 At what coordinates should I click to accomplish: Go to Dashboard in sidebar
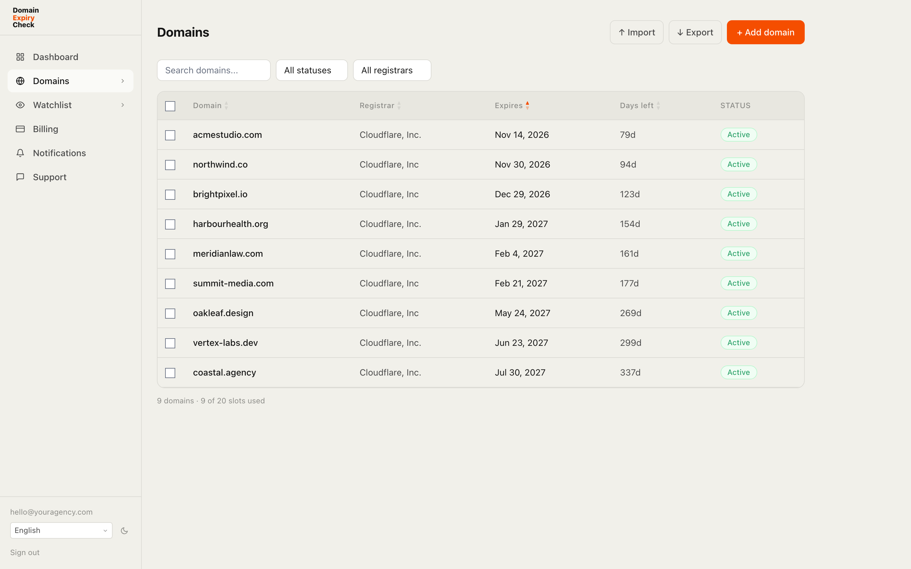[x=71, y=57]
